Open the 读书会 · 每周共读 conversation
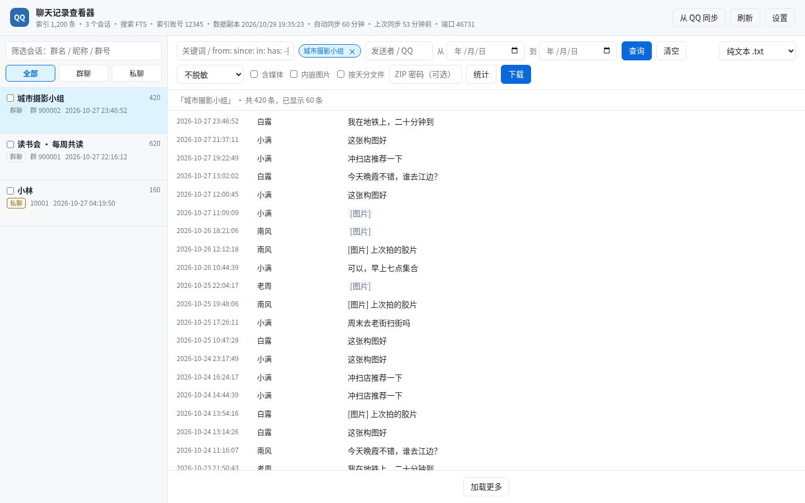The width and height of the screenshot is (805, 503). [84, 156]
